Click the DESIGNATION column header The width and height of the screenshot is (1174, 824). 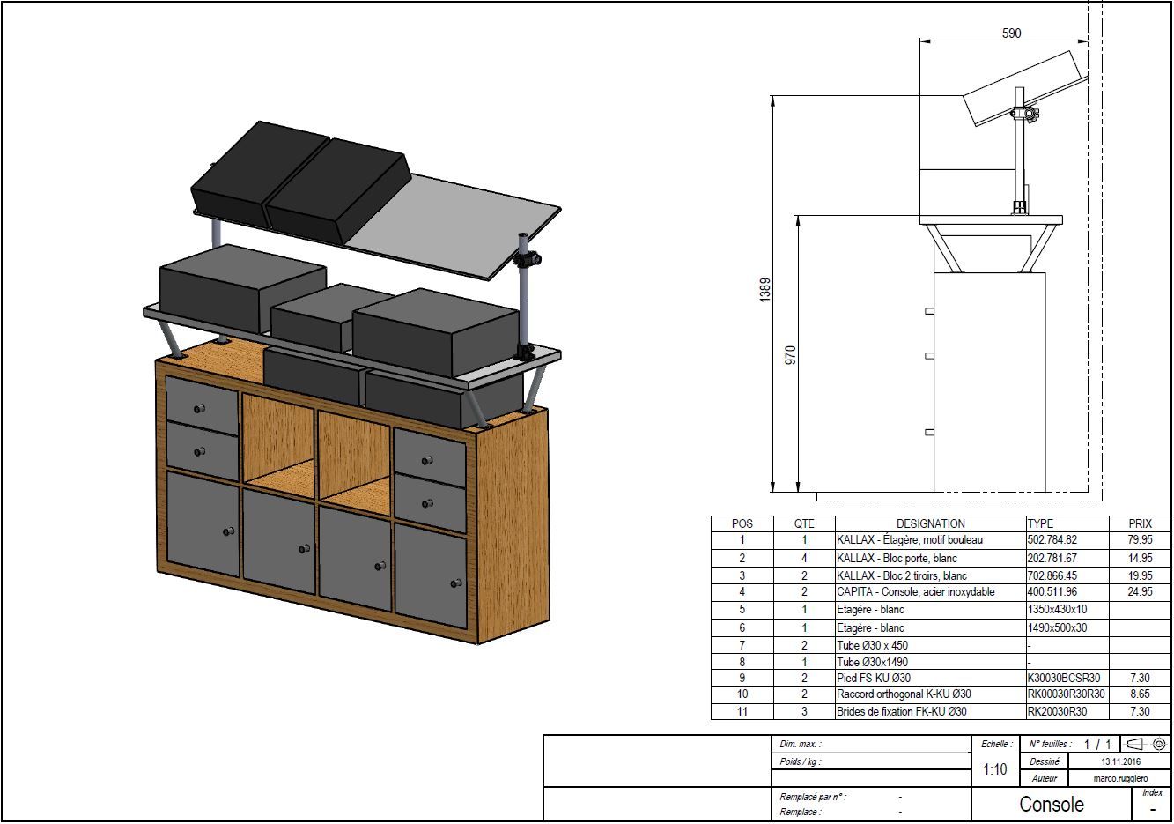[930, 523]
